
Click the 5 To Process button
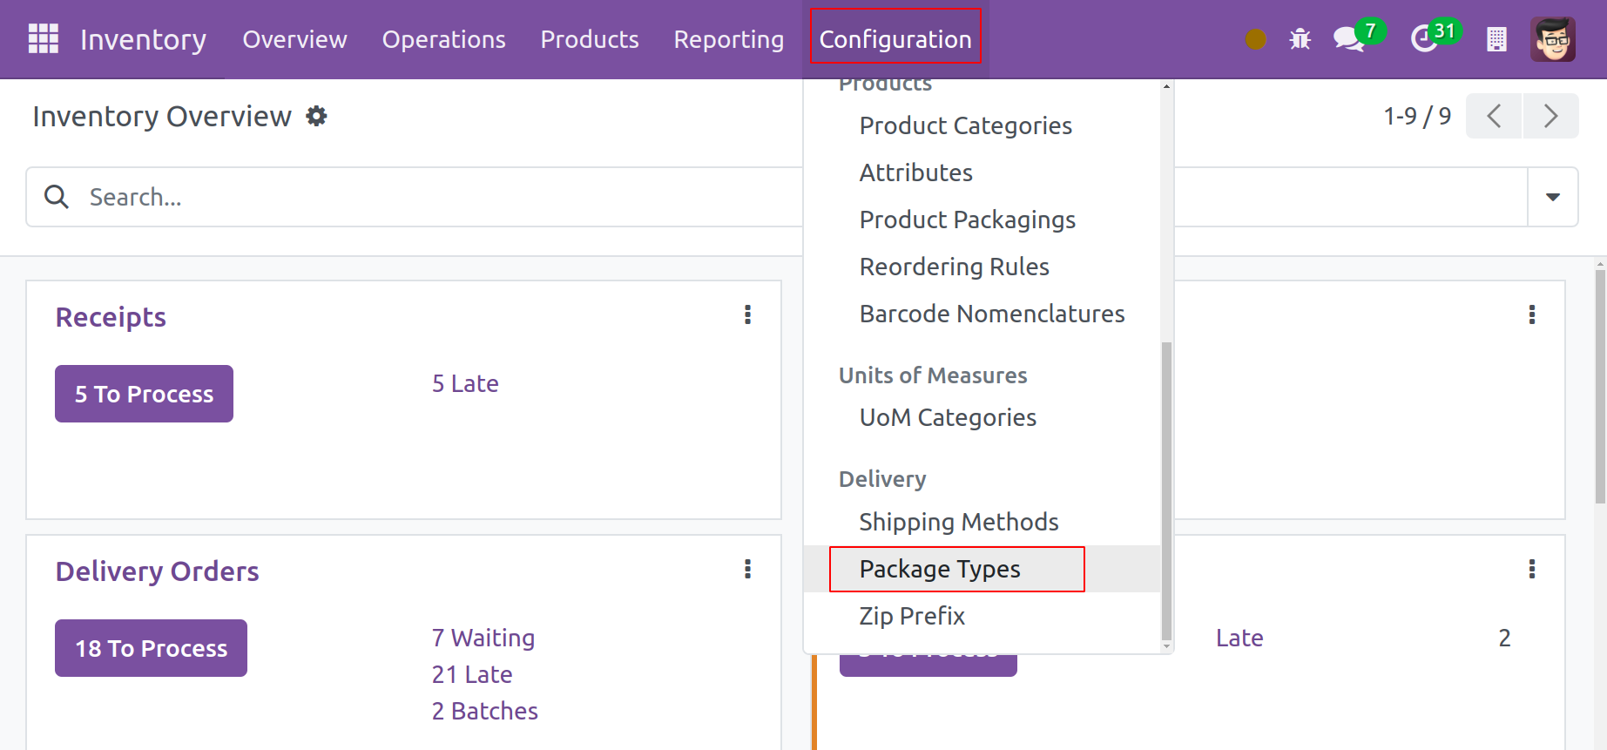point(144,394)
